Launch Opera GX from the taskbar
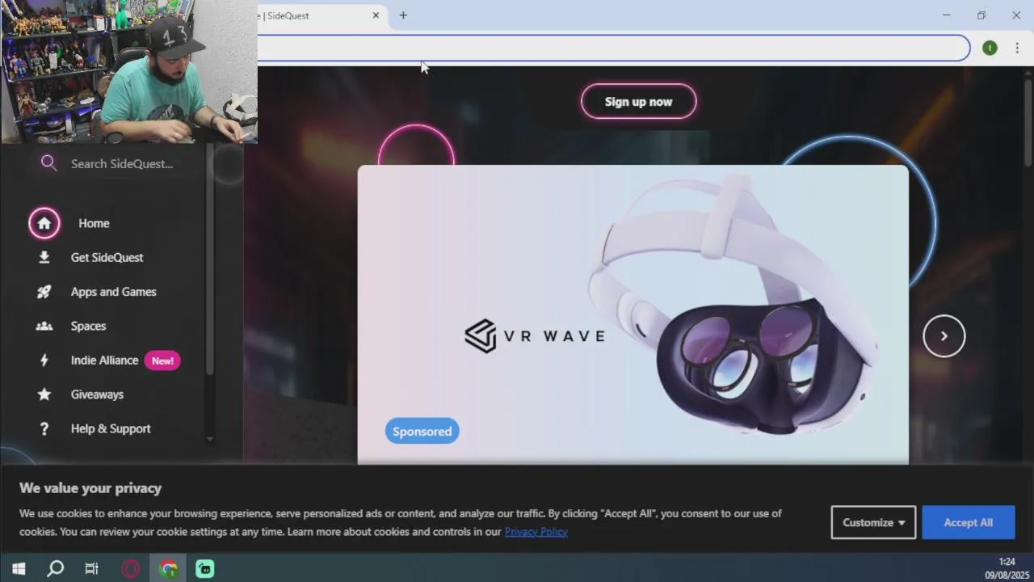This screenshot has width=1034, height=582. pyautogui.click(x=130, y=569)
